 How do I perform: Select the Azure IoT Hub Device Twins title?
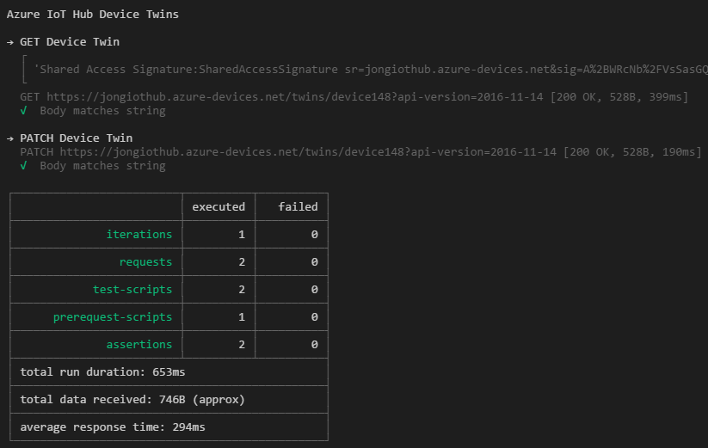[x=93, y=15]
